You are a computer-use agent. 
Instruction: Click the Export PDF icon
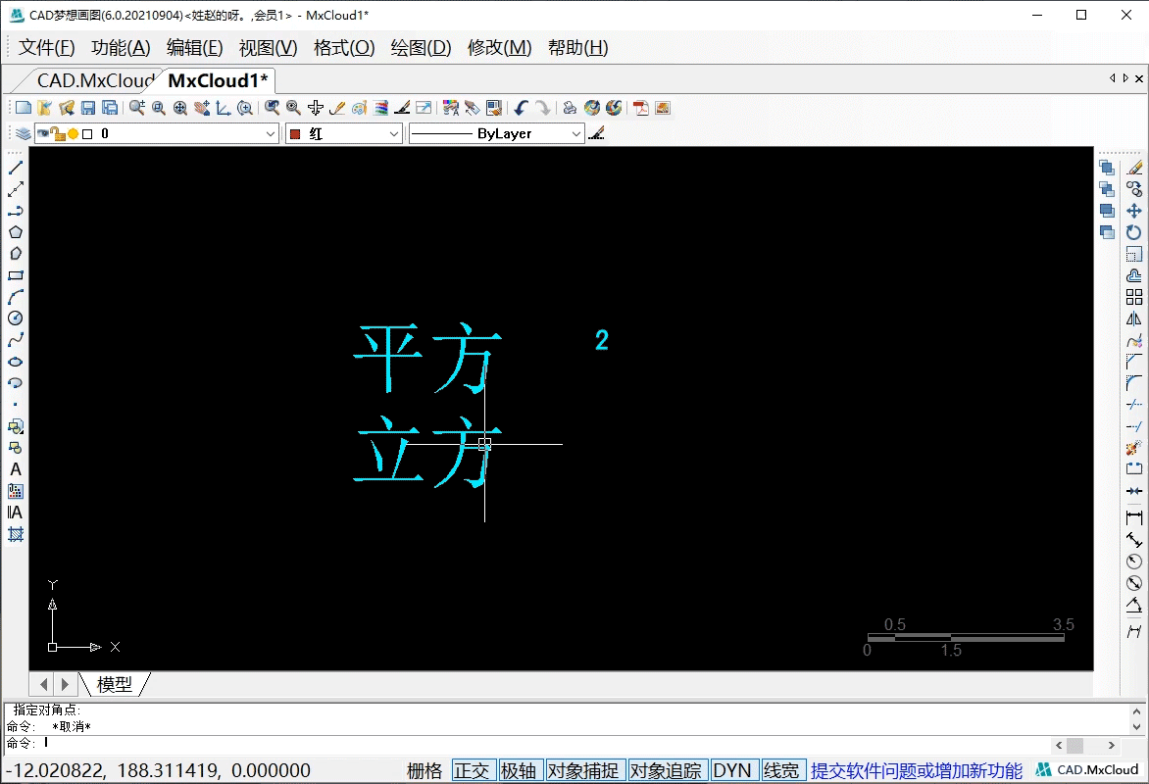click(641, 108)
